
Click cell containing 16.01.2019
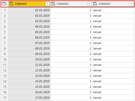pos(30,92)
